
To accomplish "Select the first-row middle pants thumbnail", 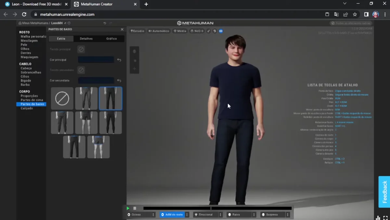I will click(x=86, y=98).
